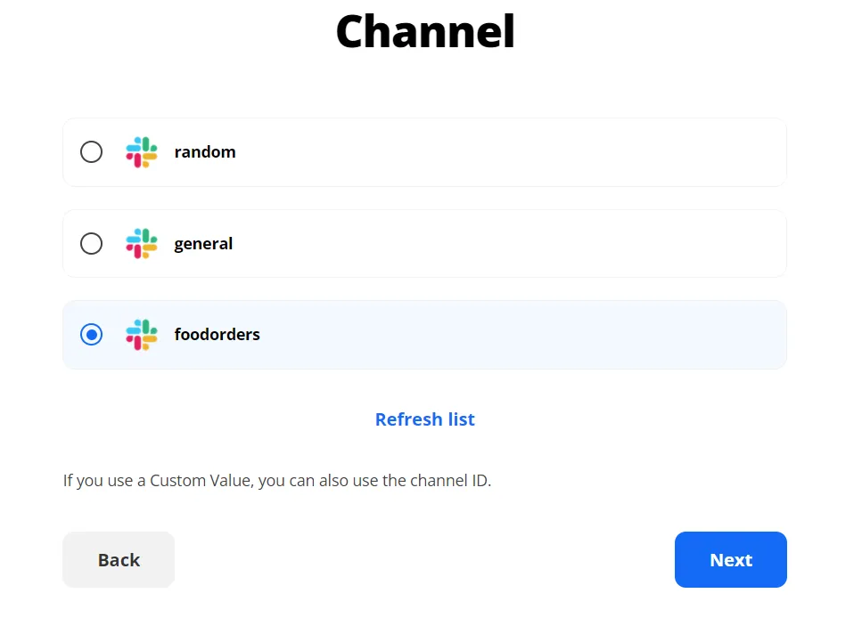Choose foodorders as the selected channel
This screenshot has width=862, height=634.
[91, 334]
